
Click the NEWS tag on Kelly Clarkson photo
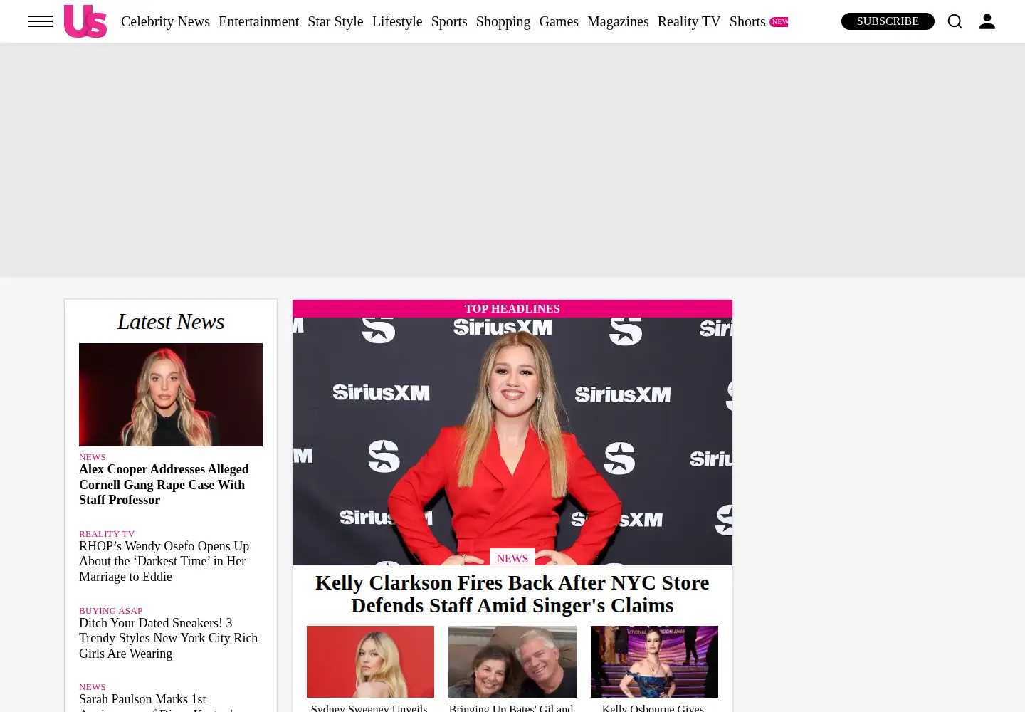coord(512,558)
